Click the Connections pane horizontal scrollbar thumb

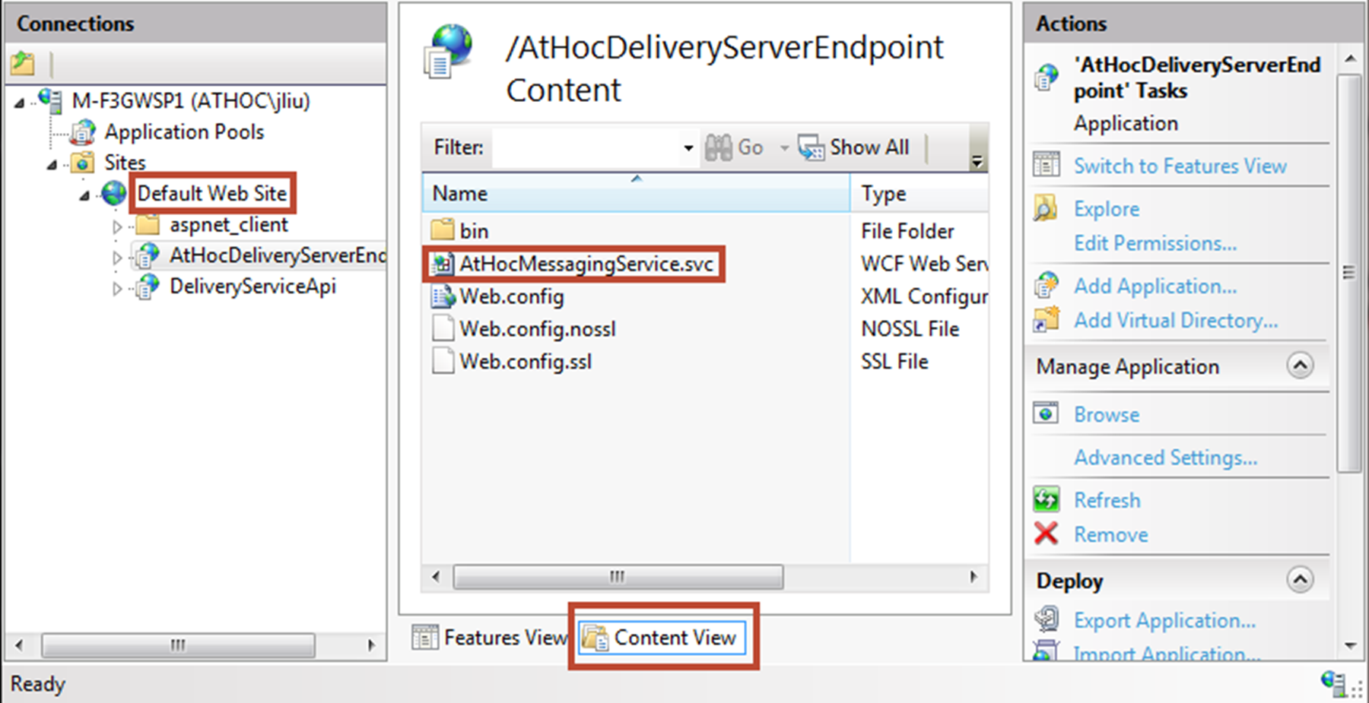[178, 645]
